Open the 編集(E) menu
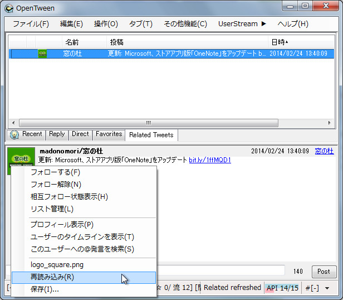Image resolution: width=343 pixels, height=300 pixels. coord(71,23)
